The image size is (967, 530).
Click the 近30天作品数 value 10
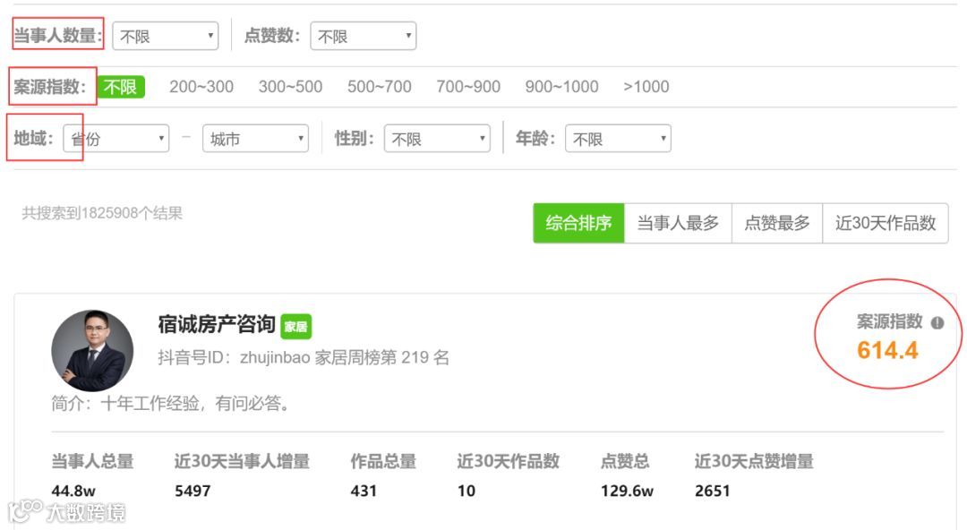[466, 492]
